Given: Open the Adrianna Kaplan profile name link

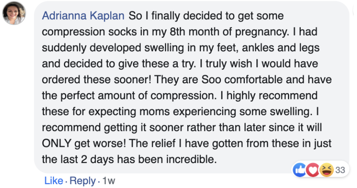Looking at the screenshot, I should click(83, 16).
